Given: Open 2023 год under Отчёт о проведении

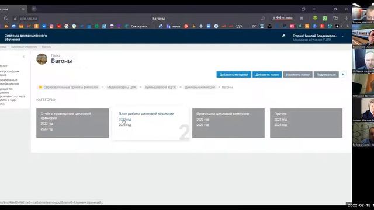Looking at the screenshot, I should tap(47, 129).
